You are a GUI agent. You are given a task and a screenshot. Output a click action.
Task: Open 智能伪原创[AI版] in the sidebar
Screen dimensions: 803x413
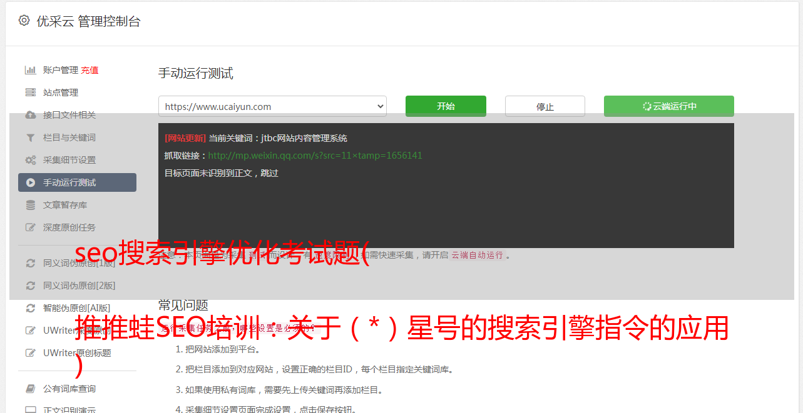(x=77, y=308)
